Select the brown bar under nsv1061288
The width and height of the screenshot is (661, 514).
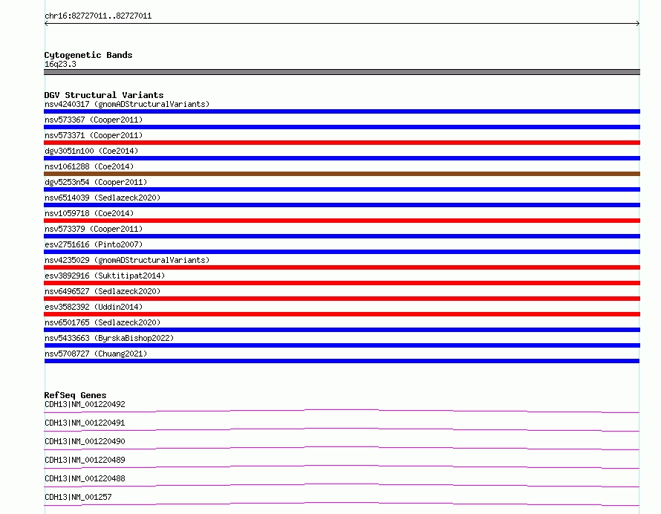click(x=342, y=174)
